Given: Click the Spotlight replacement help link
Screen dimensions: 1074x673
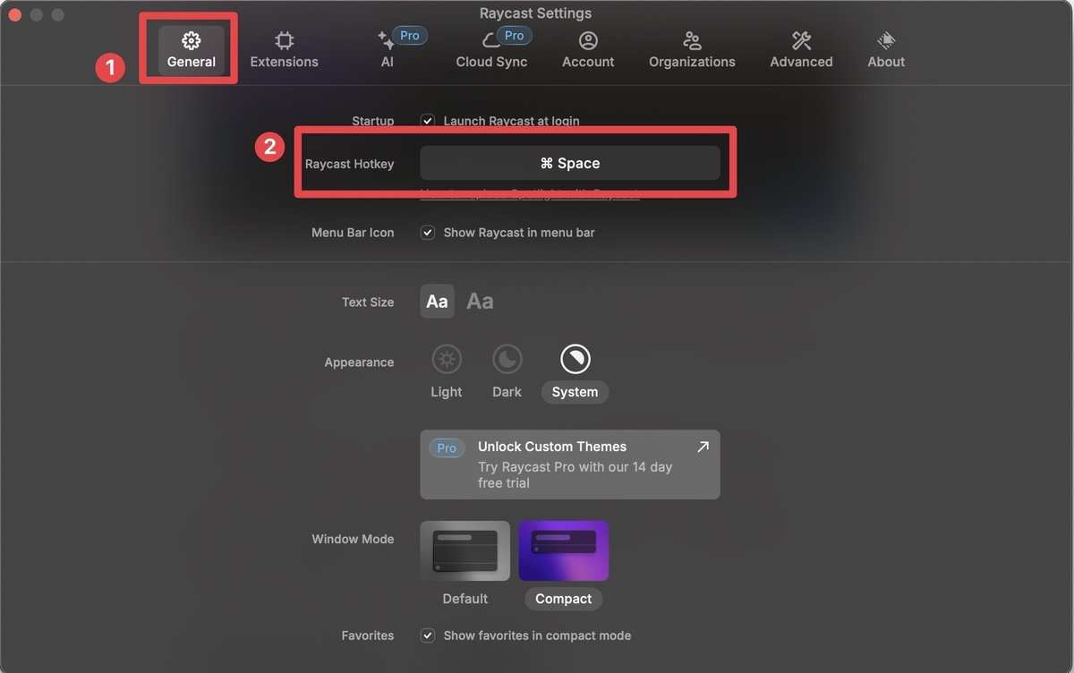Looking at the screenshot, I should click(x=530, y=193).
